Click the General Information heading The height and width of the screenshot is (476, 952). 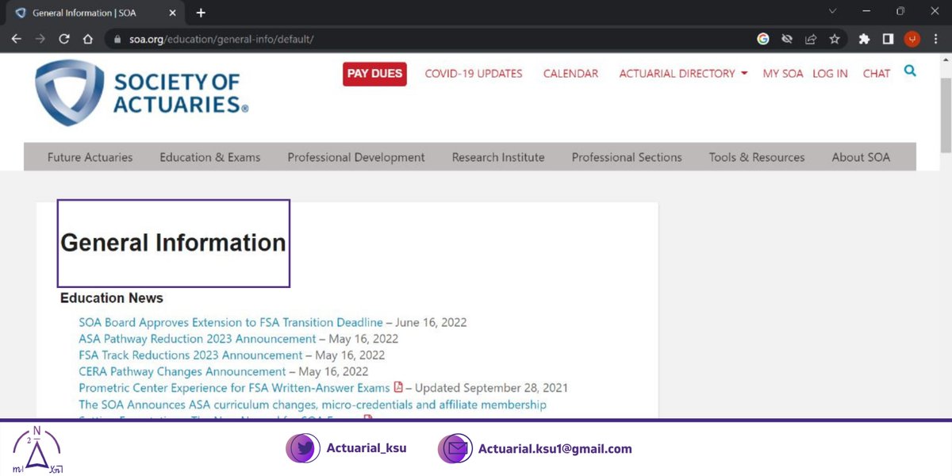click(173, 243)
